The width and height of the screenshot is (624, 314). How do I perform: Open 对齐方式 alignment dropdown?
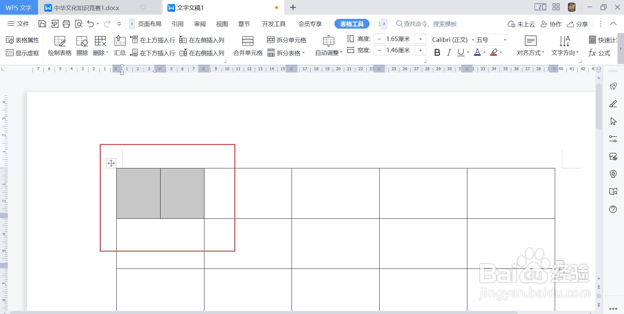(530, 46)
